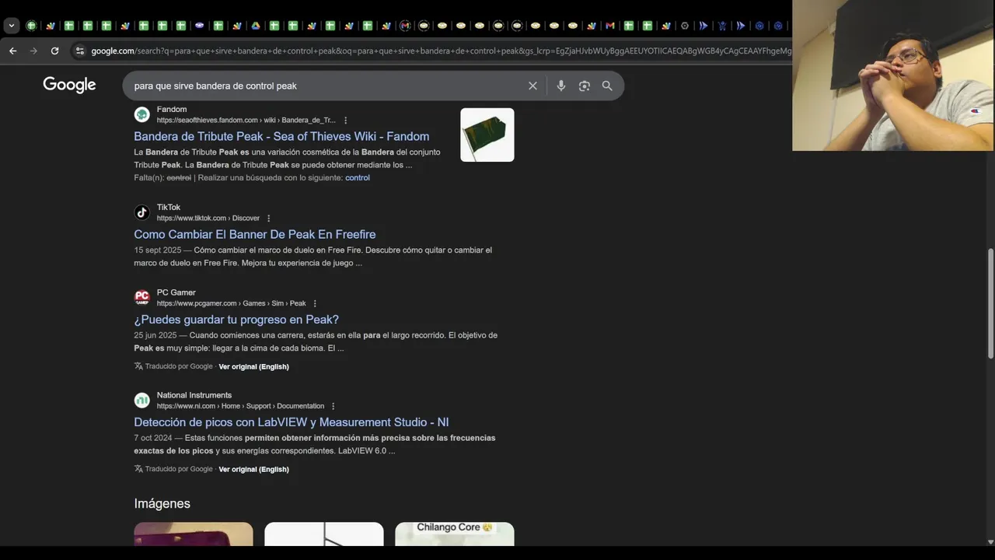Click the browser address bar URL
This screenshot has width=995, height=560.
click(440, 51)
